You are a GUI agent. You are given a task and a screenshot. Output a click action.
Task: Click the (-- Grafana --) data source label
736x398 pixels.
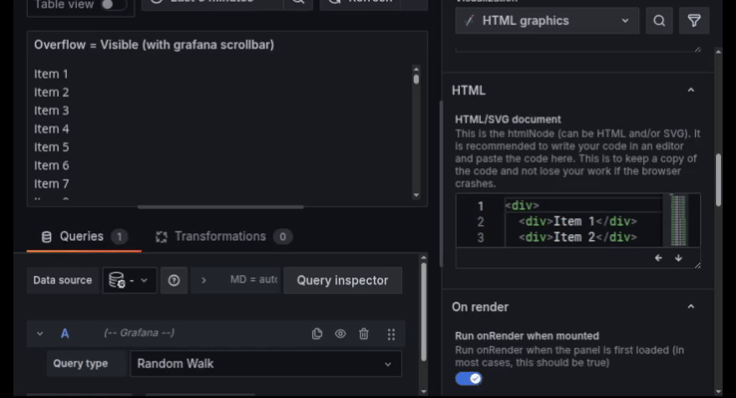pos(139,333)
